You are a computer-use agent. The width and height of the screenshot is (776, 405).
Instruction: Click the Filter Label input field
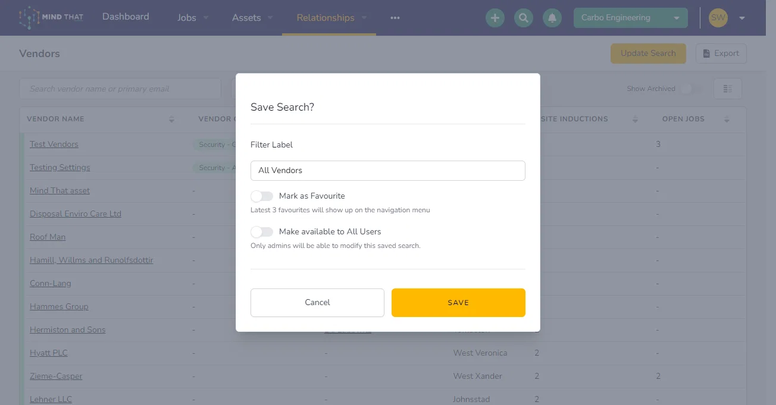388,171
